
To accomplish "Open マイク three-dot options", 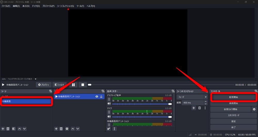I will click(109, 112).
